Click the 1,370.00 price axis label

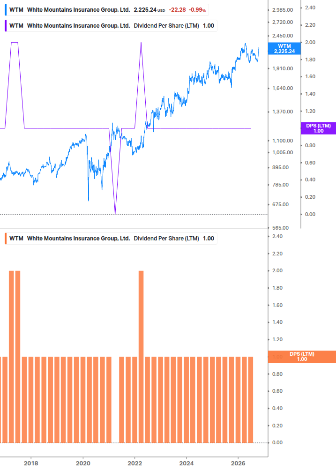(283, 112)
